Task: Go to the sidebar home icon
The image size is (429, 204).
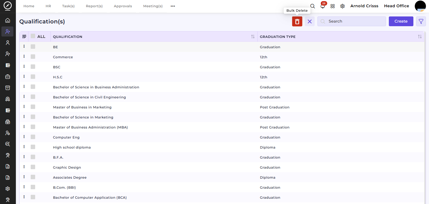Action: click(x=8, y=20)
